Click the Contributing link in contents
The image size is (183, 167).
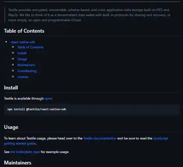(27, 71)
